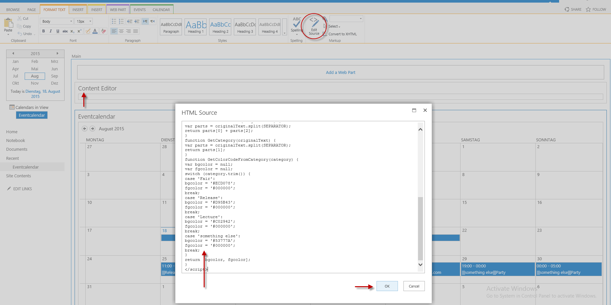This screenshot has width=611, height=305.
Task: Apply subscript formatting
Action: click(x=72, y=31)
